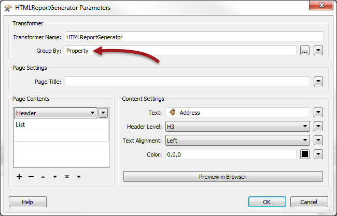Viewport: 337px width, 216px height.
Task: Click the Preview in Browser button
Action: 223,177
